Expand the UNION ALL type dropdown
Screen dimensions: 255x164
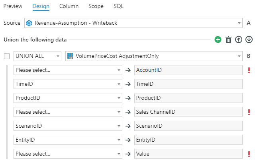(37, 56)
